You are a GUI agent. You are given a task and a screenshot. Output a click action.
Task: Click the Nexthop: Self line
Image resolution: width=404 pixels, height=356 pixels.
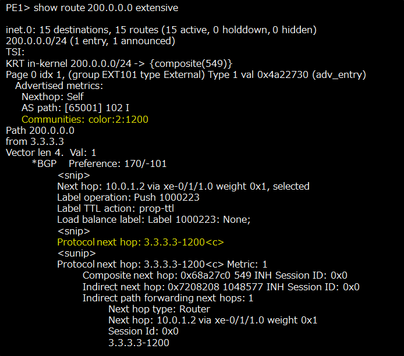click(x=52, y=97)
